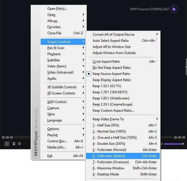This screenshot has width=187, height=181.
Task: Select Keep Display Aspect Ratio
Action: (123, 80)
